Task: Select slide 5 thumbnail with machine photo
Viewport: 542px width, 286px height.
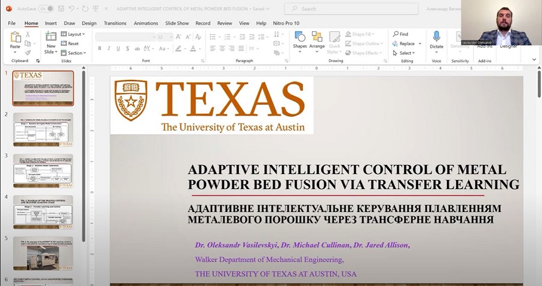Action: (43, 253)
